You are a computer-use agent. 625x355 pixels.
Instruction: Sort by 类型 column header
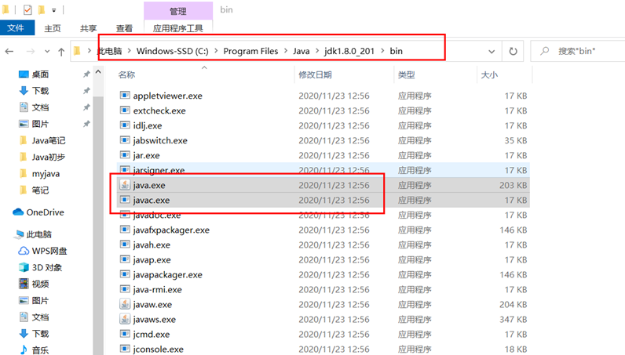(x=406, y=74)
